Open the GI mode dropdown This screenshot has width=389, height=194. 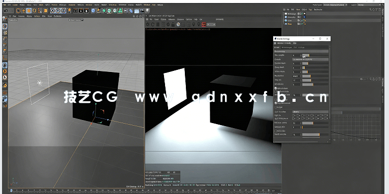coord(310,59)
